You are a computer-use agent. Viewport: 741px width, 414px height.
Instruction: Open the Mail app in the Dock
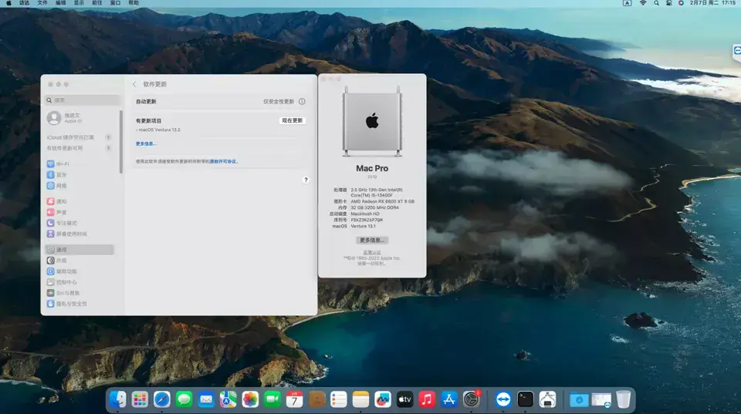tap(206, 399)
